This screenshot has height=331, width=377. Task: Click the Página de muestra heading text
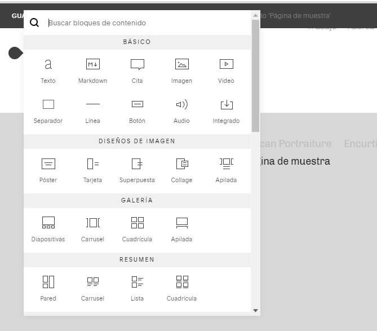(x=295, y=161)
